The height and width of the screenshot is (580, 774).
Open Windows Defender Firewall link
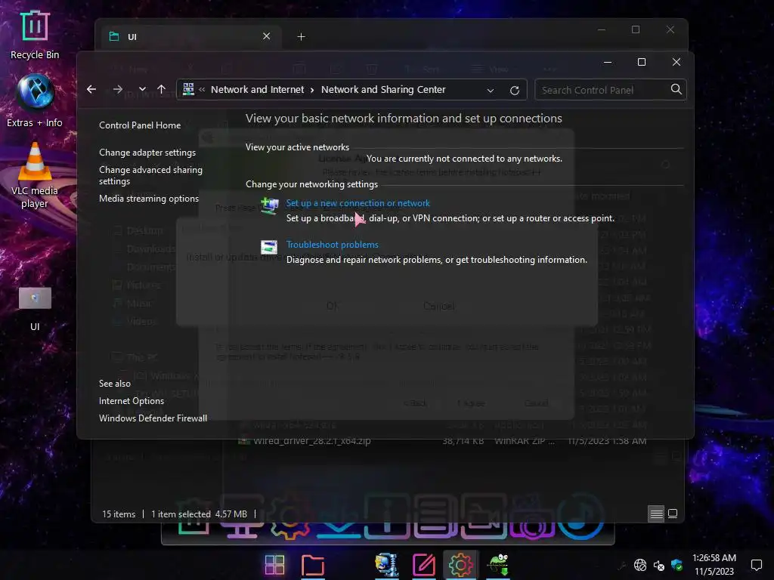point(153,418)
